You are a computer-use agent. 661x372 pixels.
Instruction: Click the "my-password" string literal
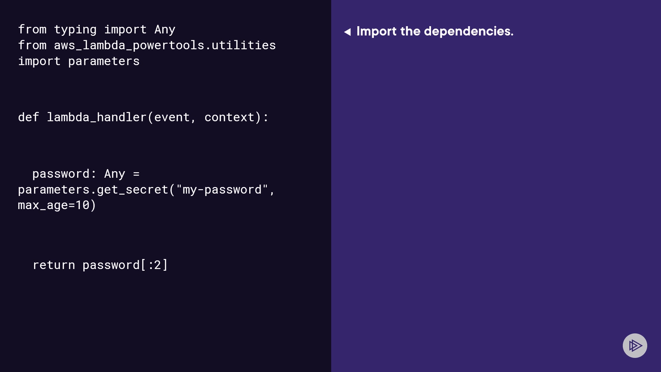coord(222,190)
